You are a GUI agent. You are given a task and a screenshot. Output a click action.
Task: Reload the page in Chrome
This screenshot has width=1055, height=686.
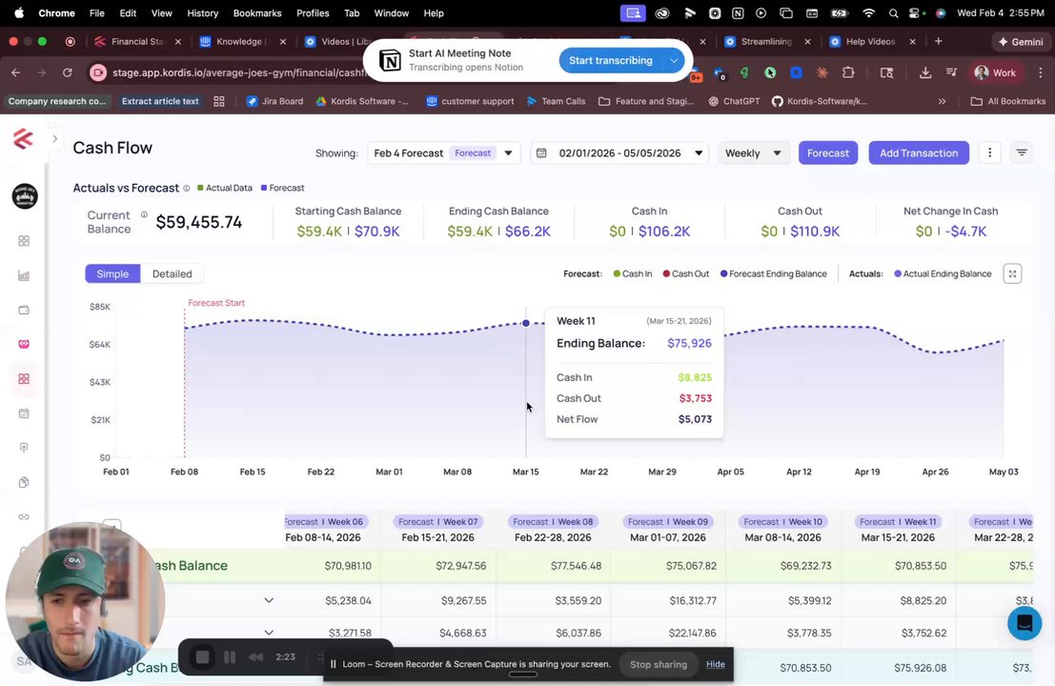coord(68,72)
